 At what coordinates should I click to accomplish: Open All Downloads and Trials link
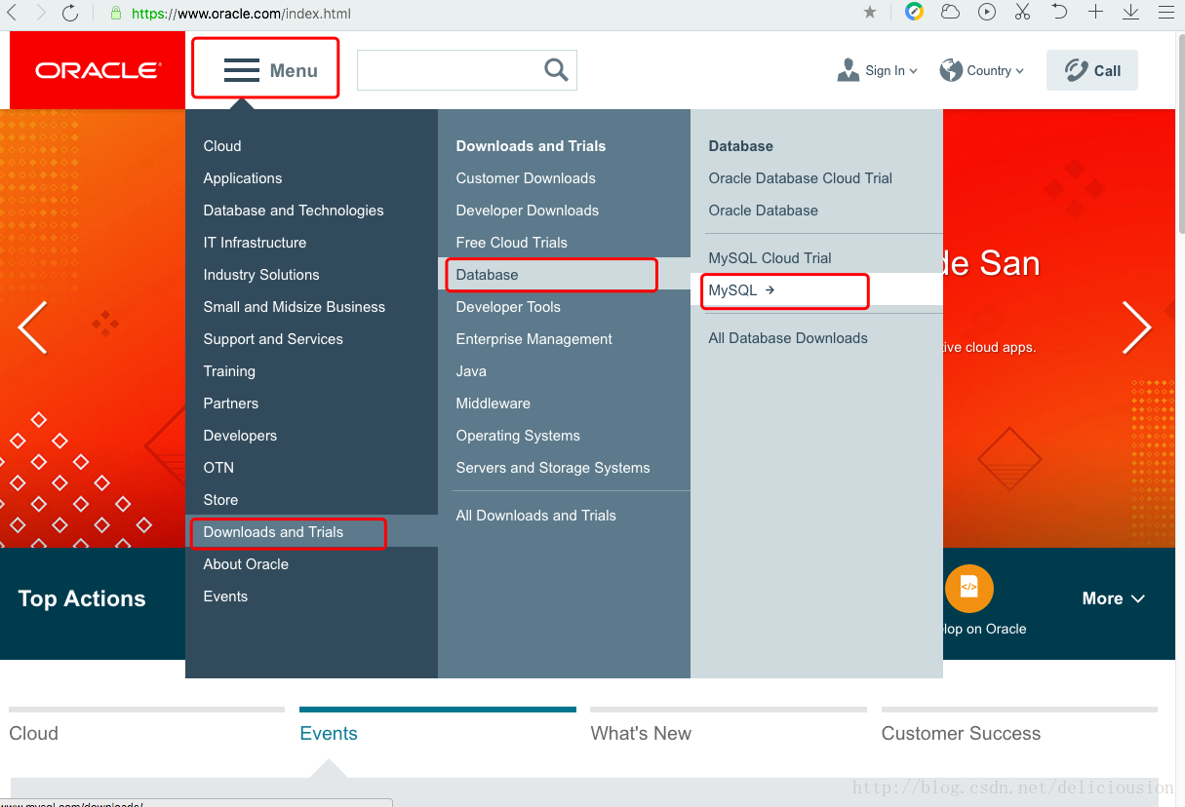pos(536,516)
